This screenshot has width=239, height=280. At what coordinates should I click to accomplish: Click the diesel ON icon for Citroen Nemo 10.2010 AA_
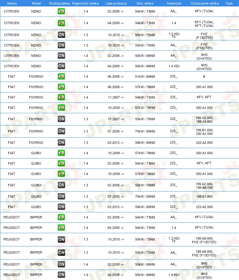[61, 45]
